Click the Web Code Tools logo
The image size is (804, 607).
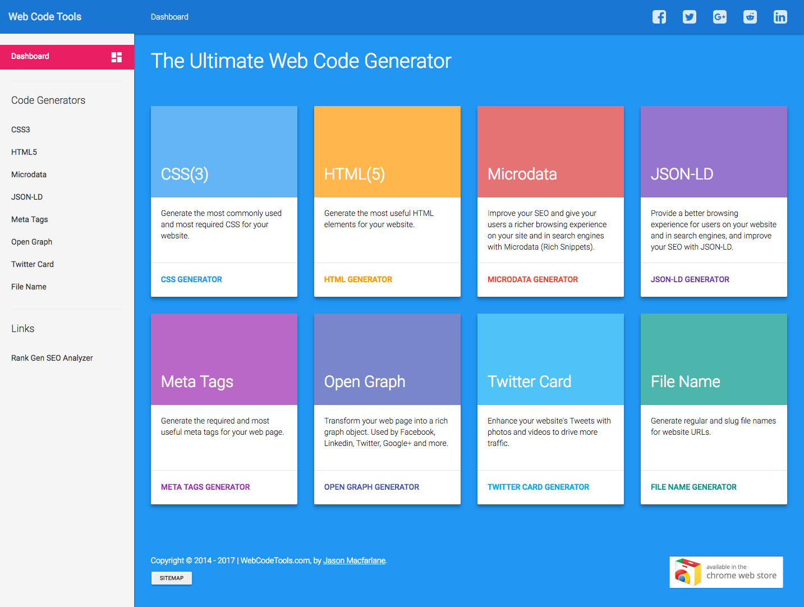[x=44, y=16]
